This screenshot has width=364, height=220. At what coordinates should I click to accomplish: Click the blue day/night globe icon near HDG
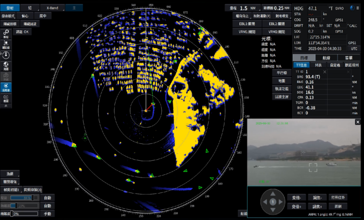pyautogui.click(x=352, y=8)
